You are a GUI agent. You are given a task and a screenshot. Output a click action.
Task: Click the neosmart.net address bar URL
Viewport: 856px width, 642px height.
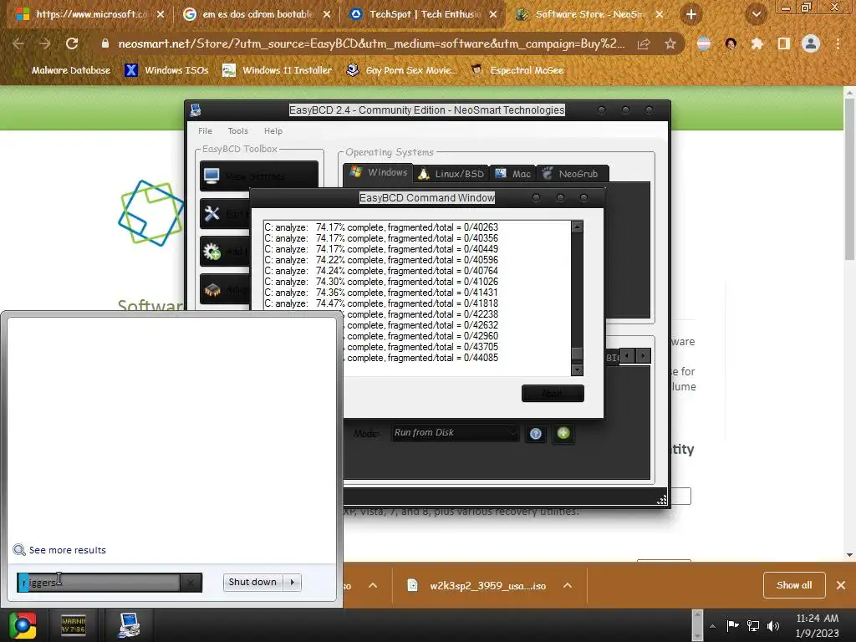point(371,43)
